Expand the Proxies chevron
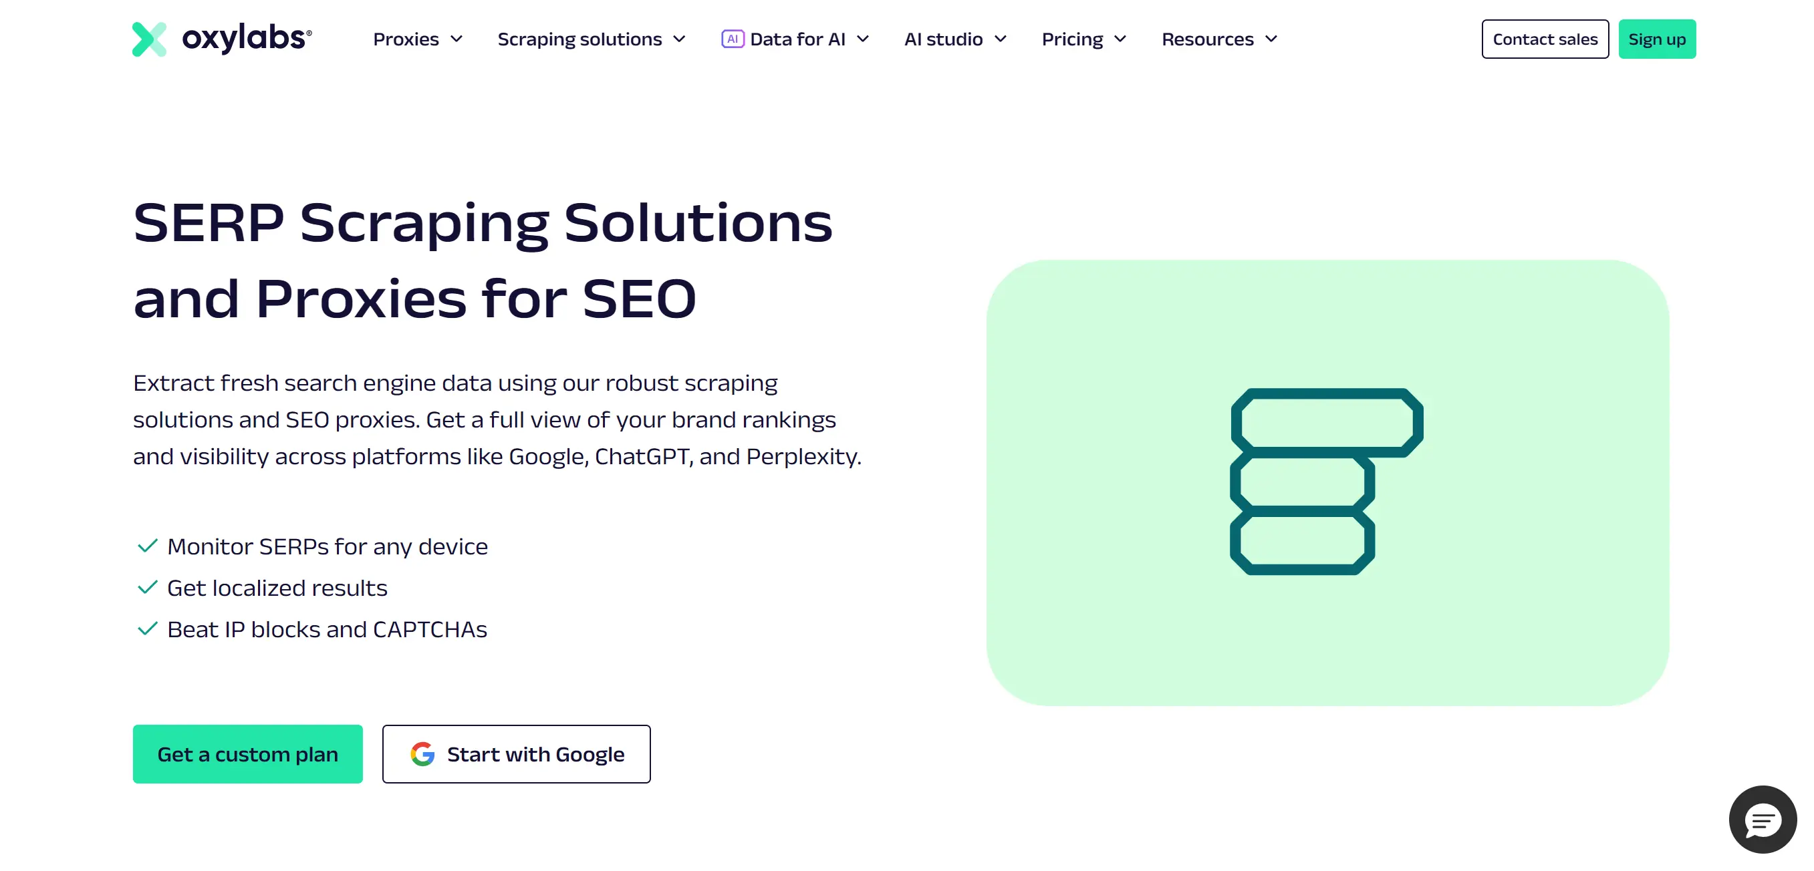Viewport: 1814px width, 871px height. [x=457, y=39]
